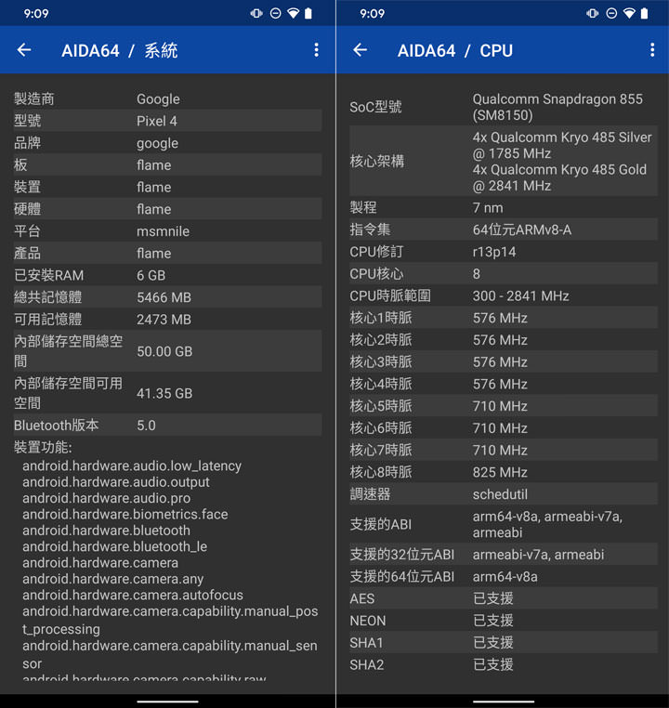
Task: Select the 核心5時脈 row
Action: (x=504, y=406)
